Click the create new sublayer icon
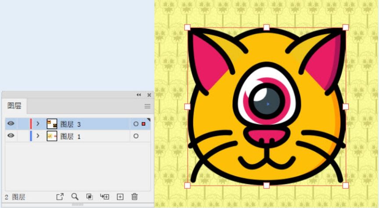The height and width of the screenshot is (208, 379). pyautogui.click(x=105, y=197)
